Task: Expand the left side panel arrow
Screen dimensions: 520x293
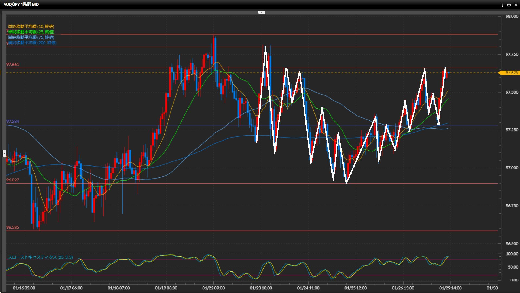Action: [x=4, y=154]
